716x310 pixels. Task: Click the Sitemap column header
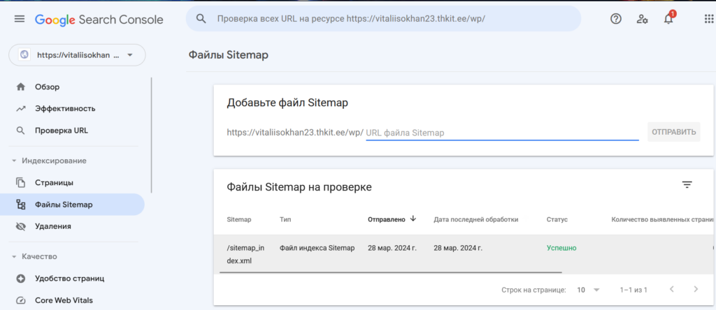(239, 219)
